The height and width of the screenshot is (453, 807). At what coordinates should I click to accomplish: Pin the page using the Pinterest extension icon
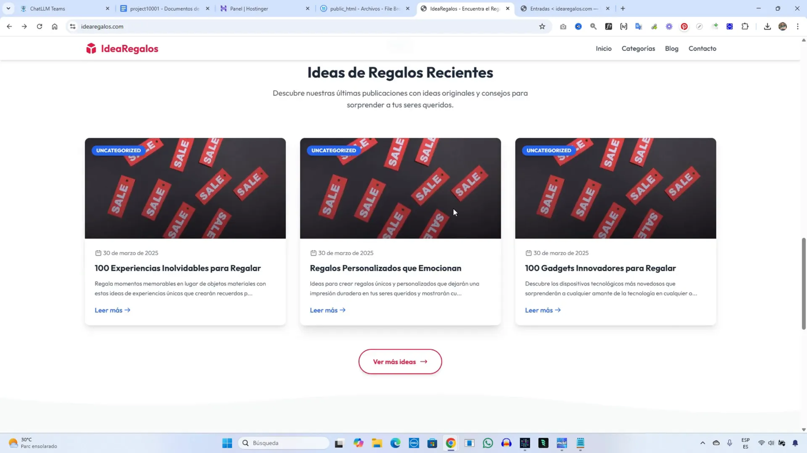point(684,27)
